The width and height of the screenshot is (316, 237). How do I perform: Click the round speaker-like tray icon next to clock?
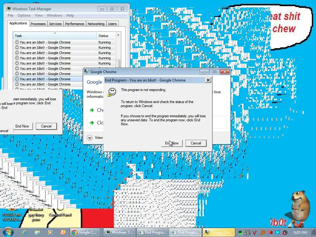coord(285,233)
